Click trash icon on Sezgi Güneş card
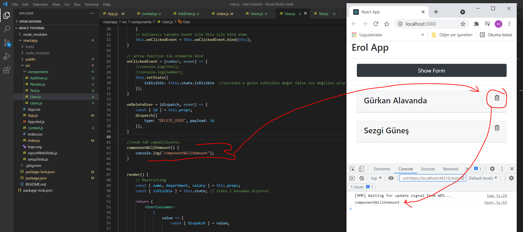This screenshot has width=523, height=232. pyautogui.click(x=497, y=128)
